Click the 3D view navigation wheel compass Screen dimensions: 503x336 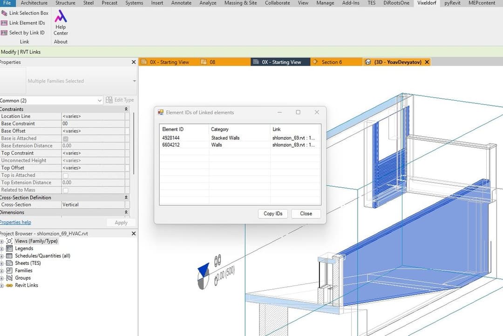204,276
